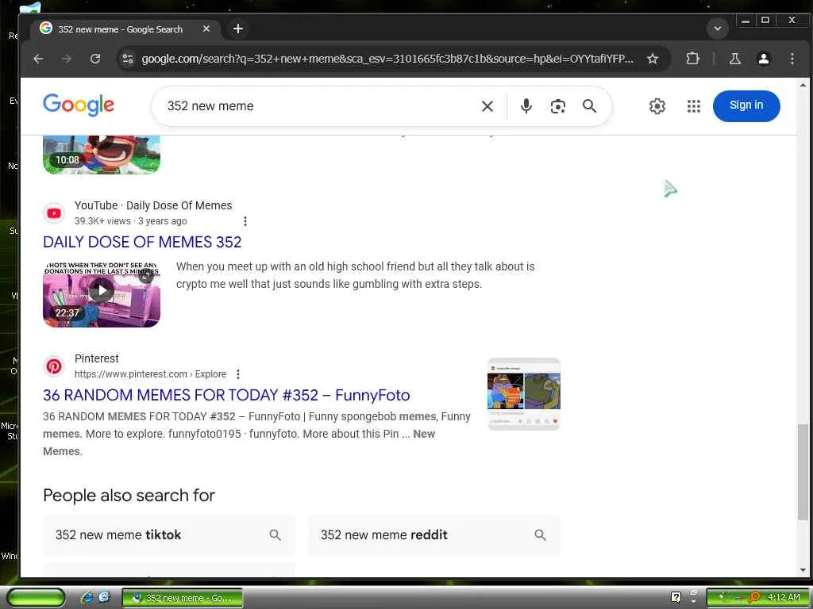
Task: Expand the tab search dropdown
Action: [718, 29]
